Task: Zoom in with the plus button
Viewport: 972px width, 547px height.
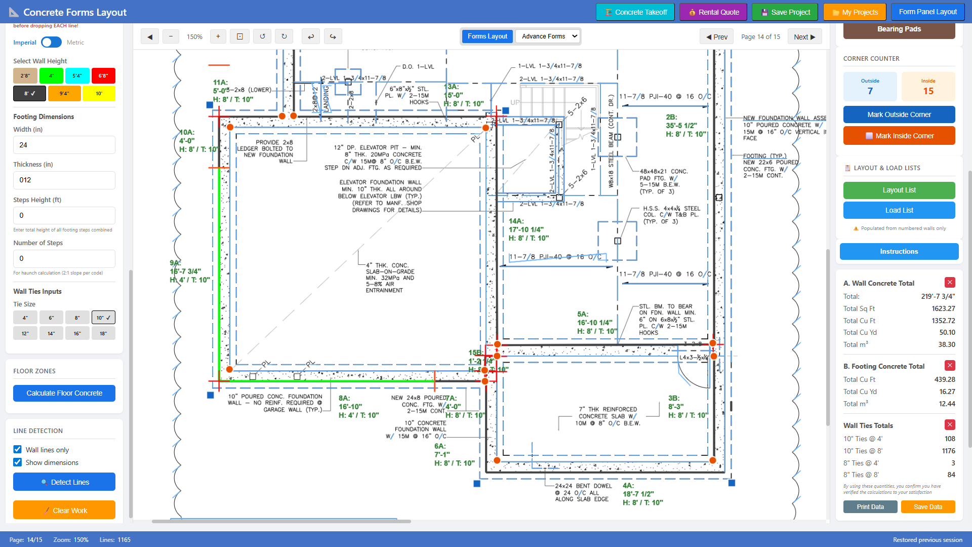Action: click(218, 36)
